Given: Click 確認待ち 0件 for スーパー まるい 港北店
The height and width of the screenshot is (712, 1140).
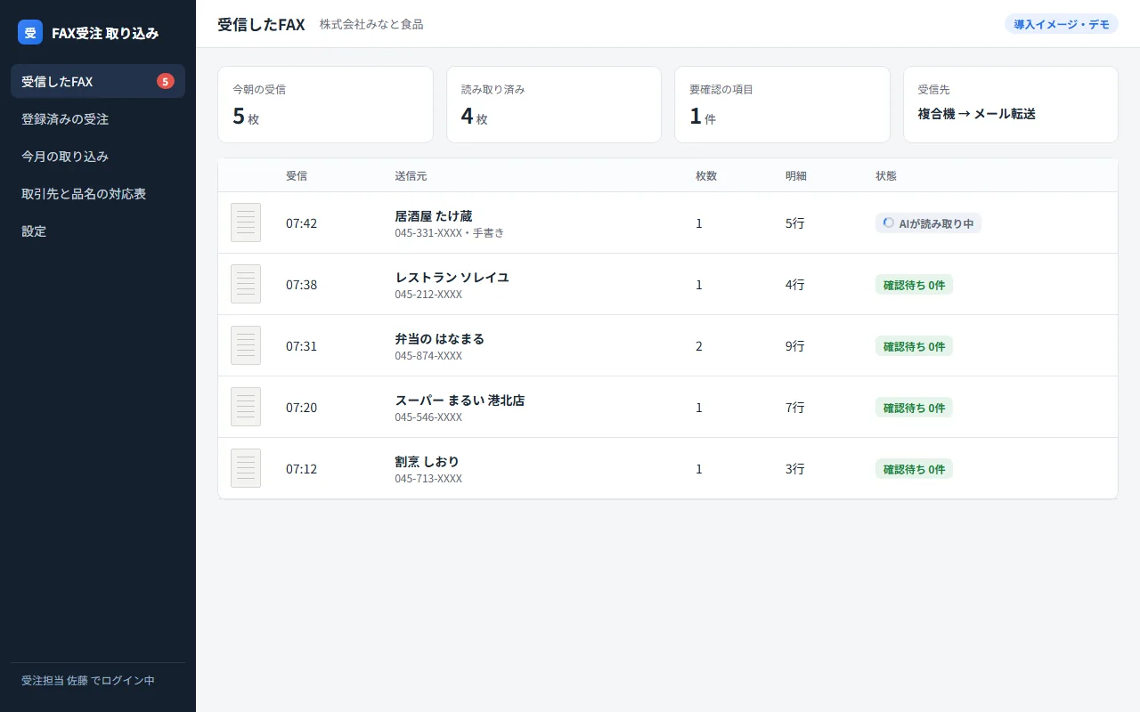Looking at the screenshot, I should point(914,408).
